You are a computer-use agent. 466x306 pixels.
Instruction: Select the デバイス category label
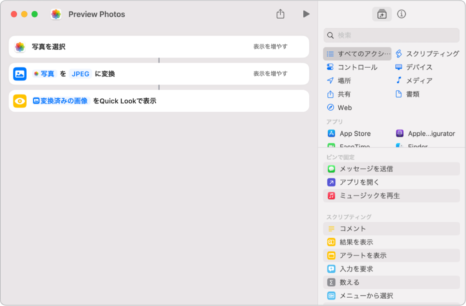tap(419, 67)
